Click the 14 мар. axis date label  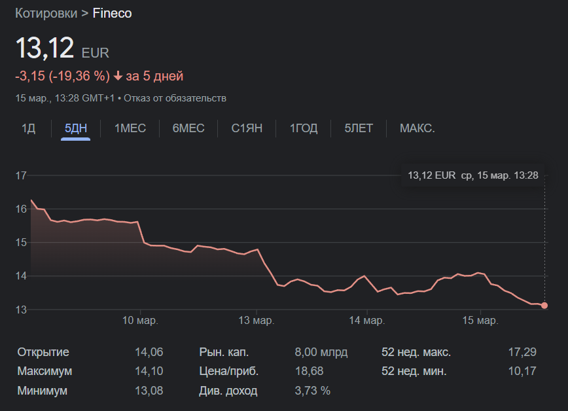367,321
